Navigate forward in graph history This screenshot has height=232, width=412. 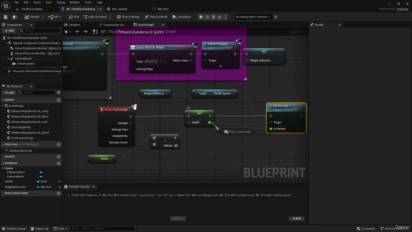point(86,32)
